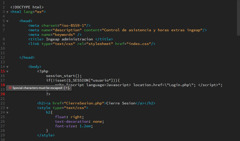Click the location.href Login.php echo line
Viewport: 240px width, 141px height.
pos(139,85)
